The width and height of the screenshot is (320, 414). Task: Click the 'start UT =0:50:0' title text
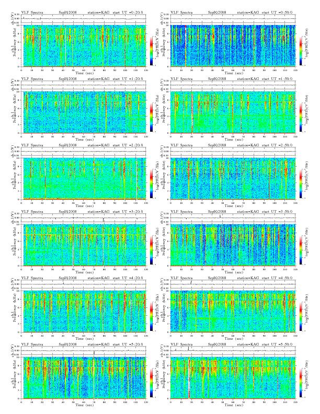click(x=277, y=13)
